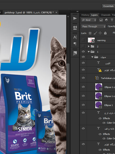Open the Character panel icon
The height and width of the screenshot is (154, 115).
tap(75, 37)
